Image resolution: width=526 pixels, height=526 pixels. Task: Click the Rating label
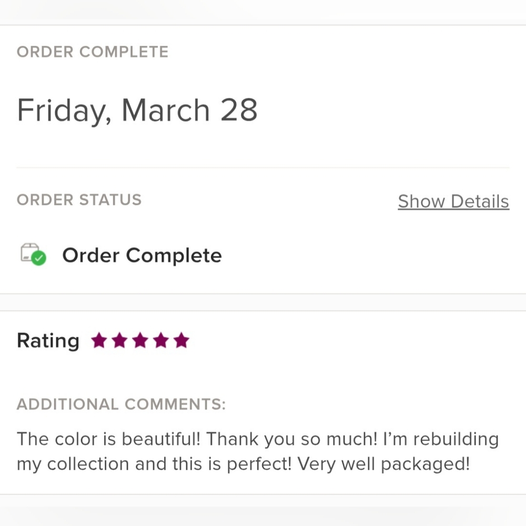click(x=48, y=341)
